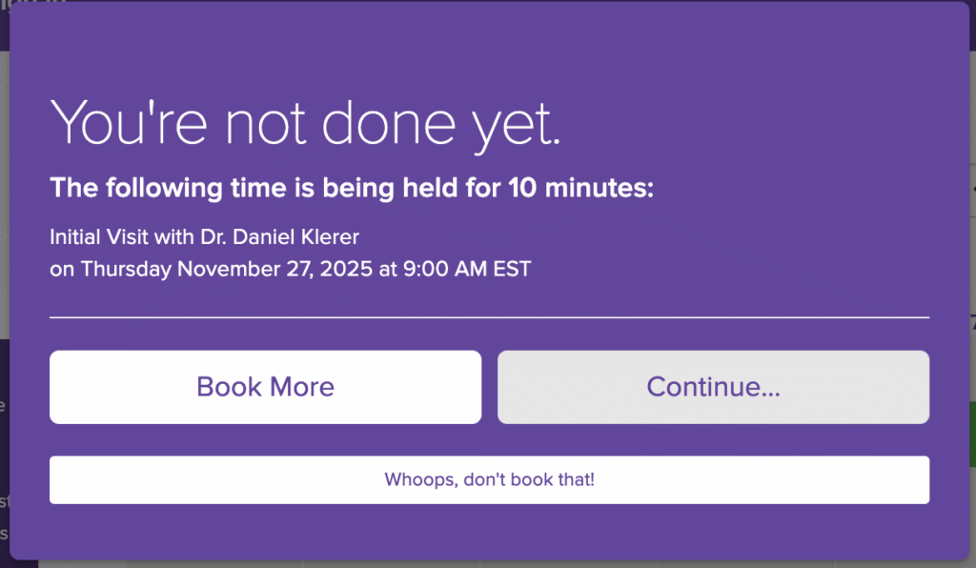Click the date "Thursday November 27, 2025"
This screenshot has height=568, width=976.
coord(227,269)
